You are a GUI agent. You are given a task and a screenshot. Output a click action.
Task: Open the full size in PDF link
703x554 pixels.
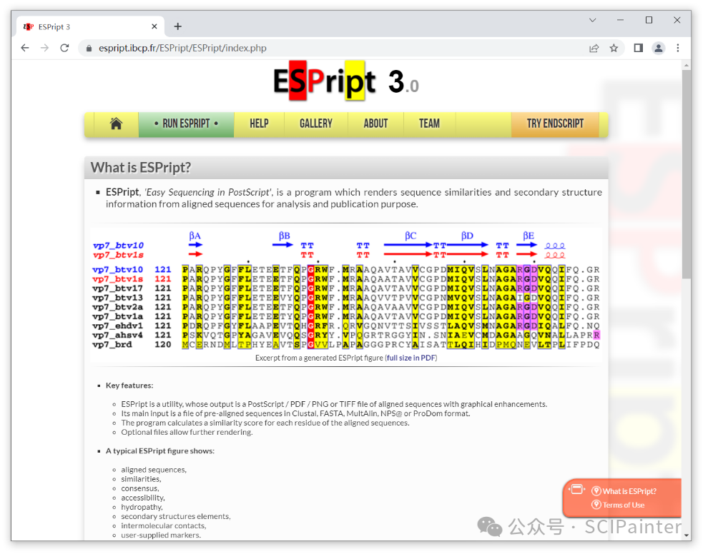tap(411, 358)
